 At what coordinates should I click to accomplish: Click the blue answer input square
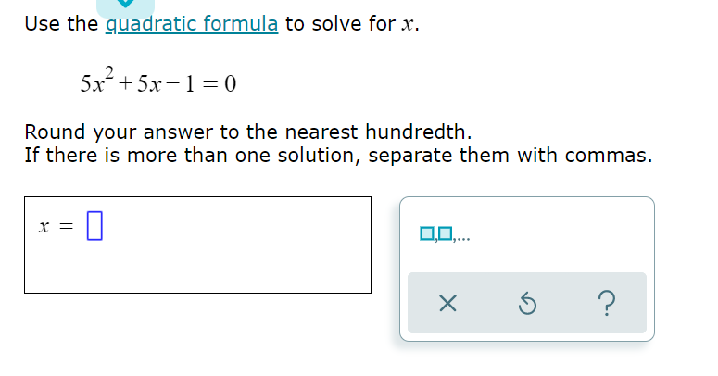point(94,225)
